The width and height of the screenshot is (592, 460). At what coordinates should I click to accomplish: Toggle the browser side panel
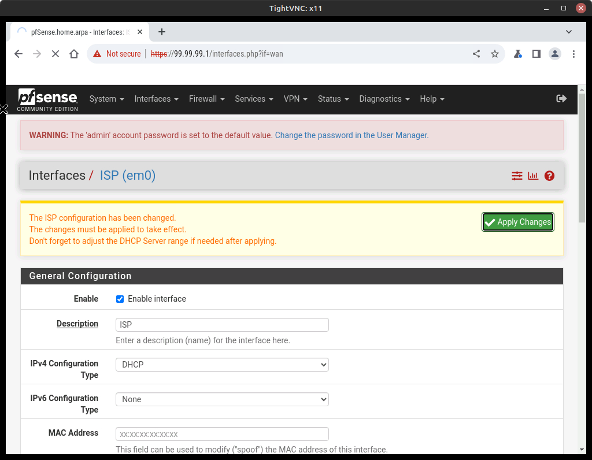(x=536, y=54)
